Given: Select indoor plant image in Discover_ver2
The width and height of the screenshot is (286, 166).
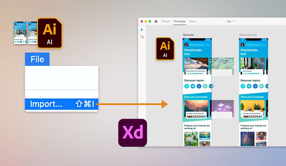Looking at the screenshot, I should 252,63.
